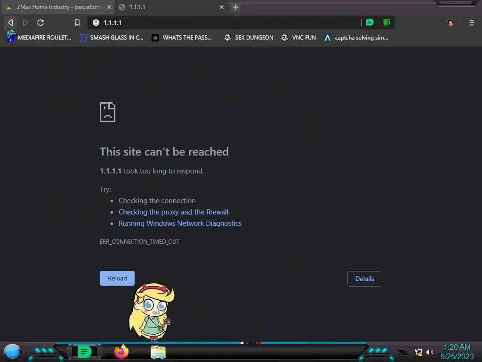Close the ZMax Home Industry tab

click(109, 7)
